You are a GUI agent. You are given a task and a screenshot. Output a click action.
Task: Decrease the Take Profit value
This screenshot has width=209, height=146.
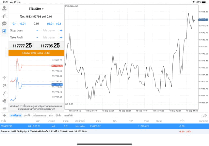coord(37,38)
